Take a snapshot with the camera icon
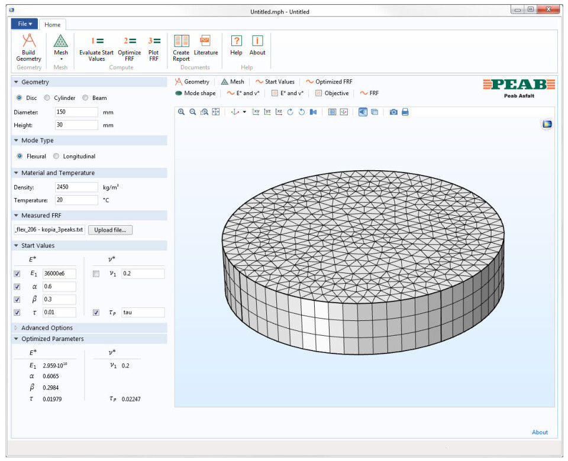 click(x=393, y=112)
